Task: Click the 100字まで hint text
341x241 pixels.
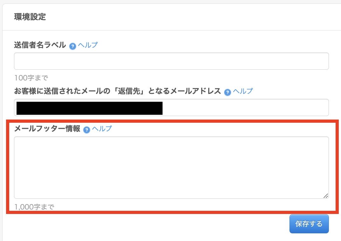Action: pyautogui.click(x=31, y=78)
